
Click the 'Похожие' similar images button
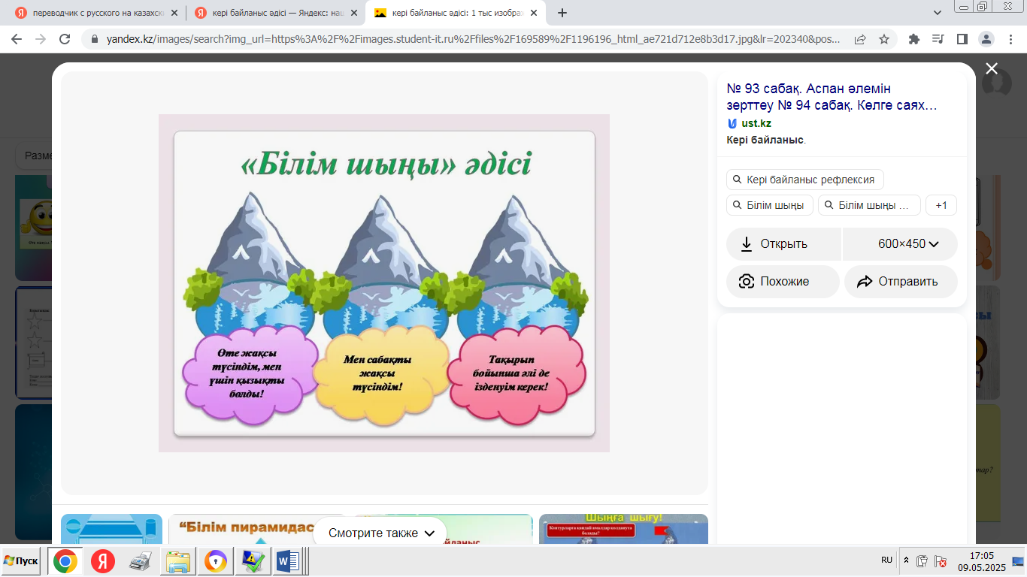coord(783,281)
